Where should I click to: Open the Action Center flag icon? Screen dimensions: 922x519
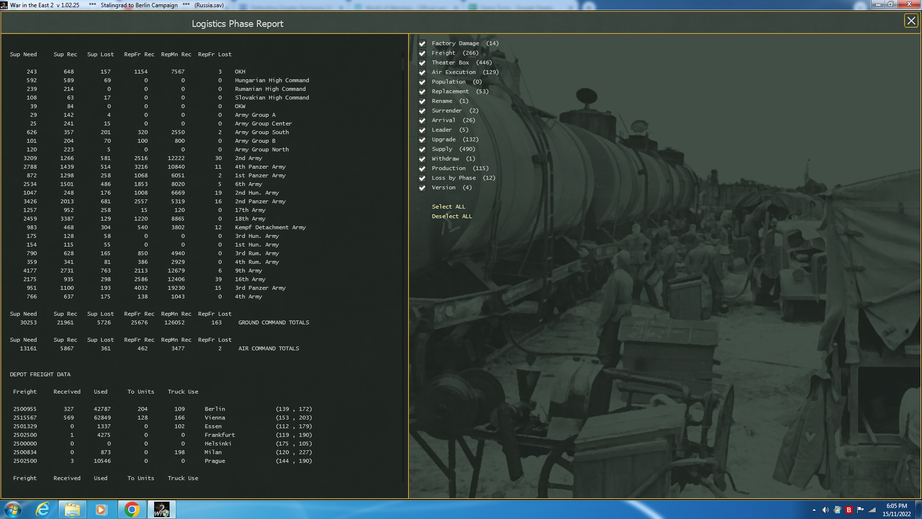pos(861,509)
